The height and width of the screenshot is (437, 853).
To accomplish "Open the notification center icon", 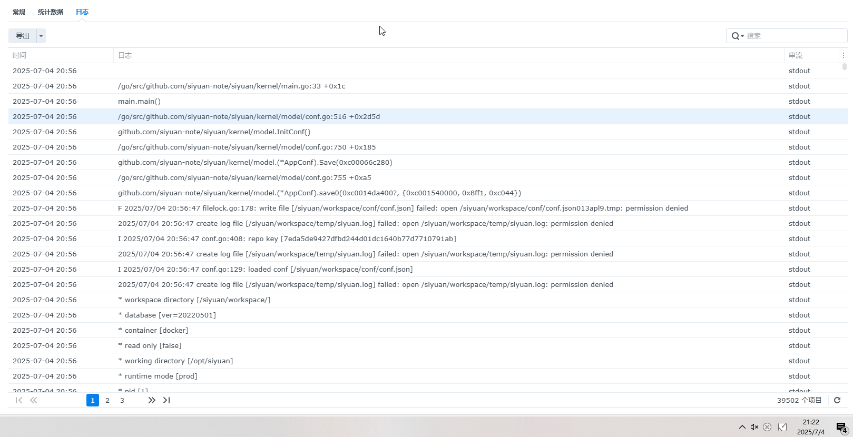I will 841,427.
